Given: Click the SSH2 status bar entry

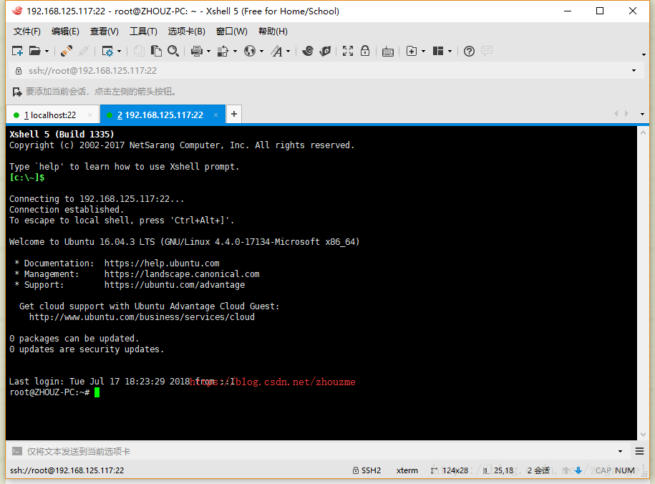Looking at the screenshot, I should pos(367,470).
